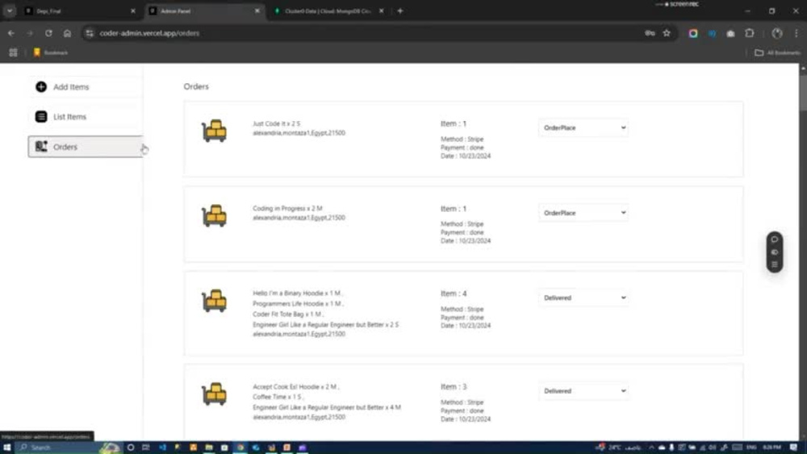This screenshot has height=454, width=807.
Task: Bookmark this page with the star
Action: (x=667, y=33)
